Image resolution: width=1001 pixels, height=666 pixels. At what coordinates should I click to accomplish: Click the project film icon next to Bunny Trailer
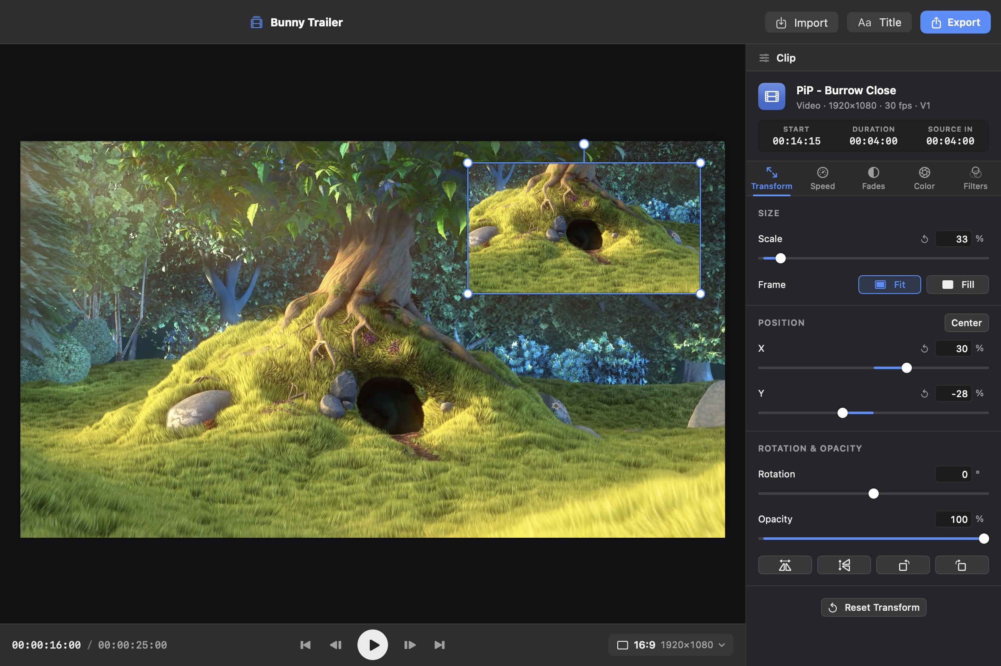pyautogui.click(x=256, y=22)
